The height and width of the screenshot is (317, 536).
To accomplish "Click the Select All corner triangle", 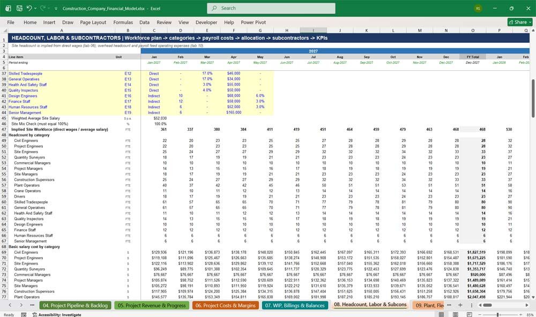I will tap(4, 31).
